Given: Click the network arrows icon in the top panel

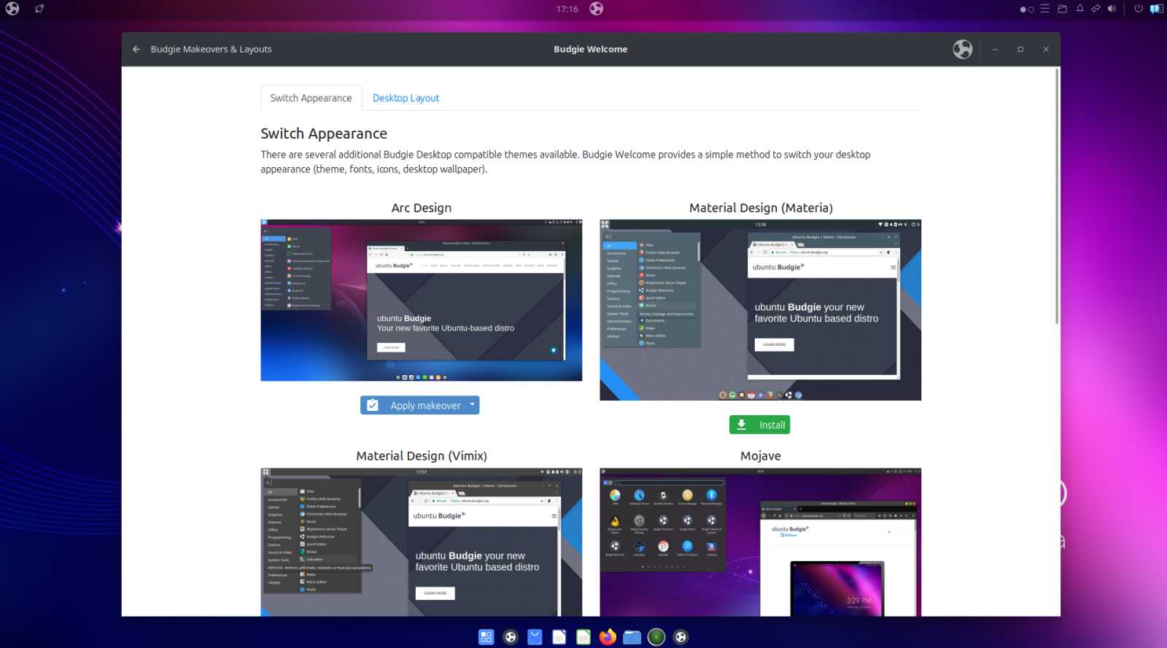Looking at the screenshot, I should (x=1096, y=9).
